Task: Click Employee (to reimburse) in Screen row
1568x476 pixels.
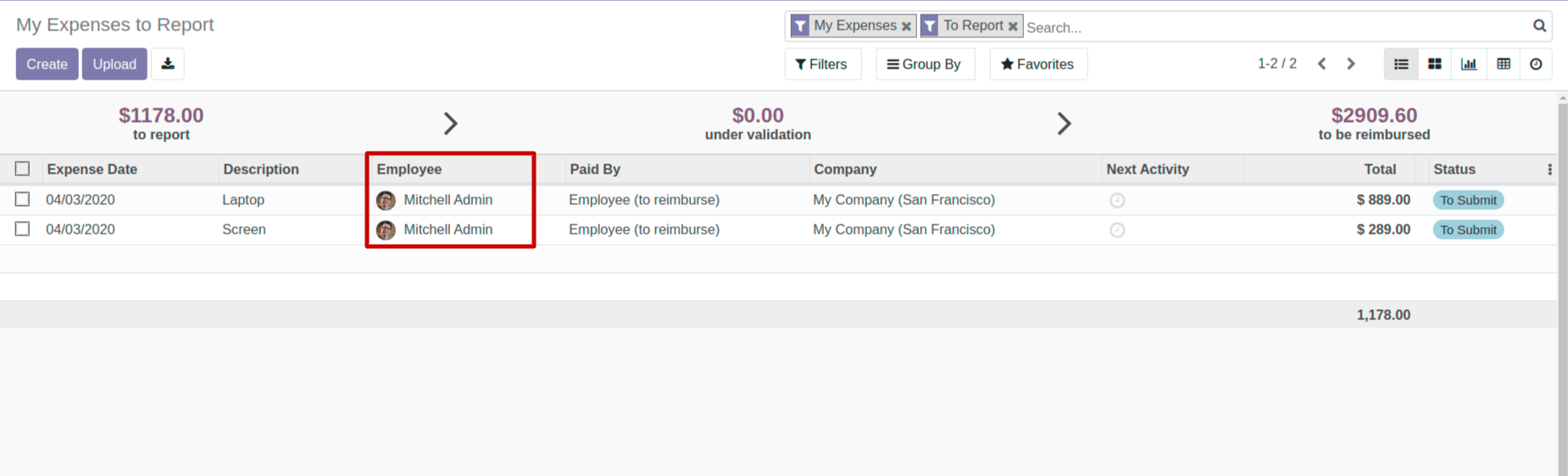Action: pyautogui.click(x=644, y=230)
